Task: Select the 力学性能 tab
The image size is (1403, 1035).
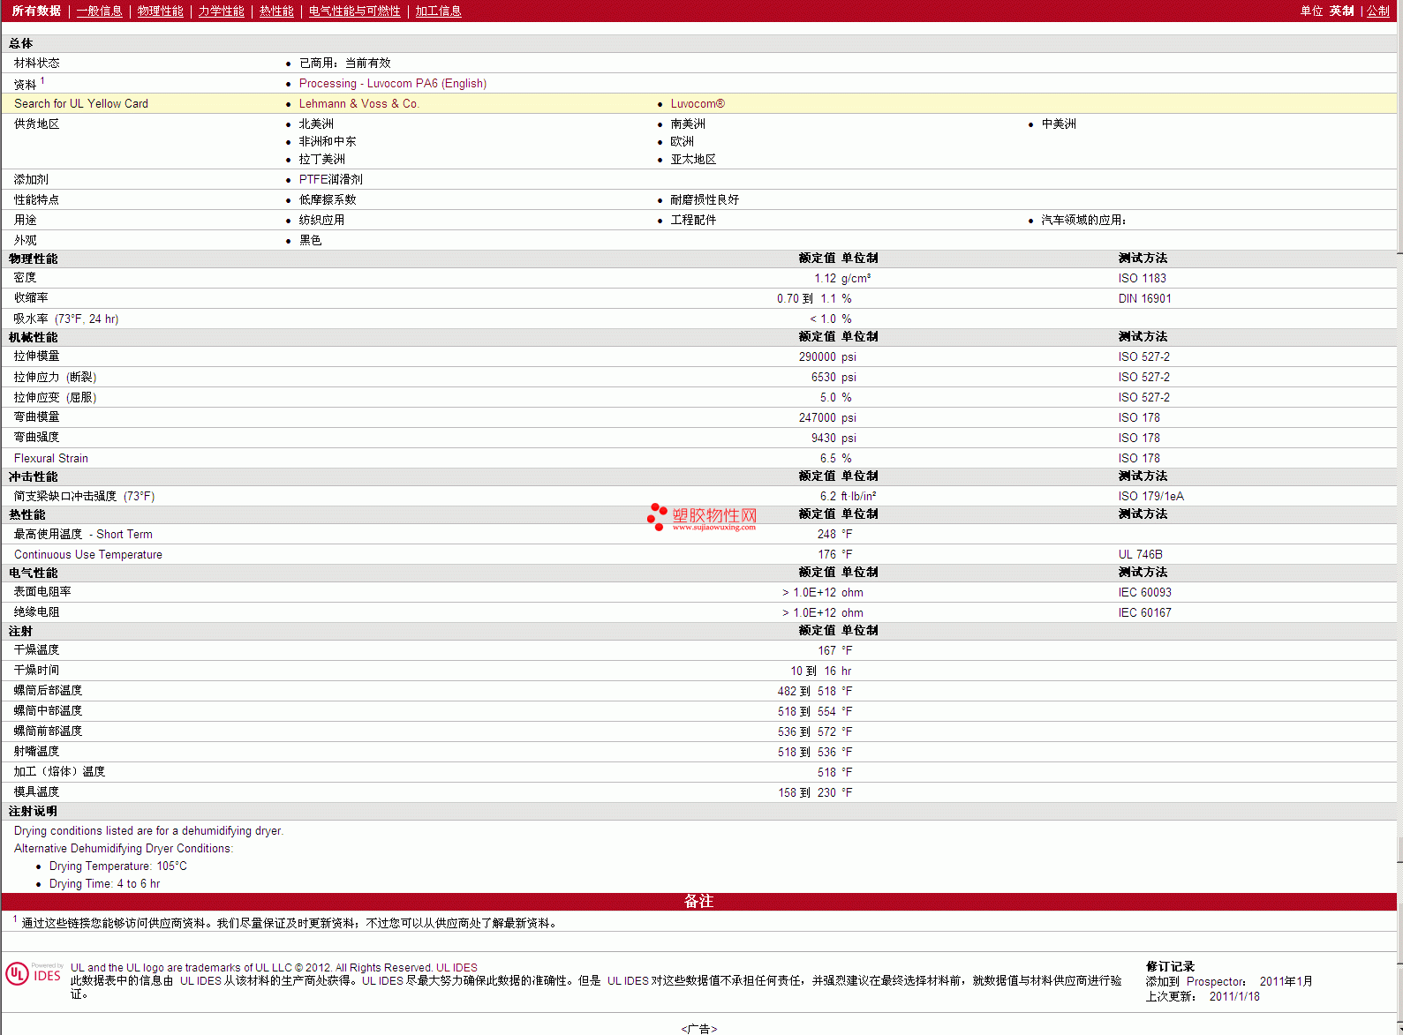Action: coord(221,11)
